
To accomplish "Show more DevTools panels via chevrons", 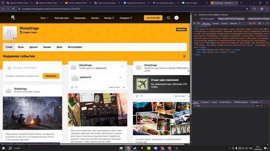I will tap(240, 23).
